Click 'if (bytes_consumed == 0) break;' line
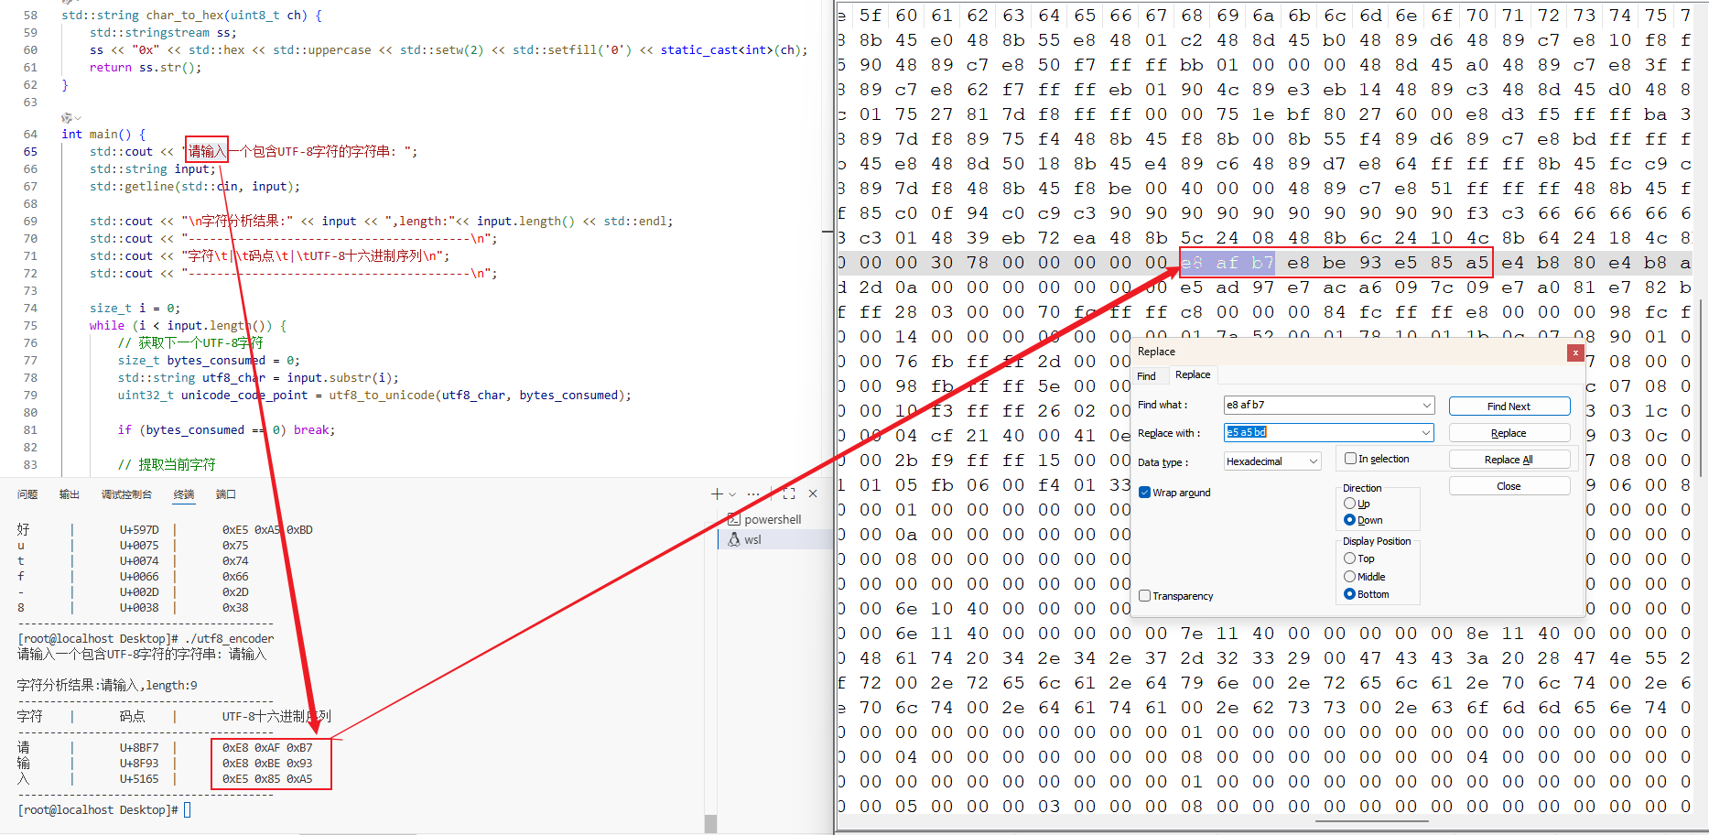Image resolution: width=1709 pixels, height=835 pixels. [x=226, y=430]
